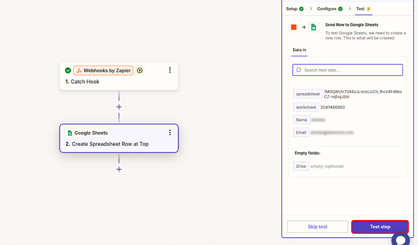Click the green check beside Setup
The image size is (418, 245).
301,9
